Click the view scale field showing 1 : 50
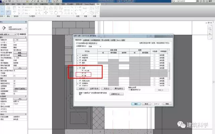 [x=20, y=40]
